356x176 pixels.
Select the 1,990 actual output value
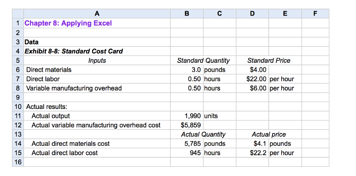[x=187, y=116]
